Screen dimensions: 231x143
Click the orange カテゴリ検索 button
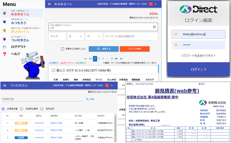(135, 49)
